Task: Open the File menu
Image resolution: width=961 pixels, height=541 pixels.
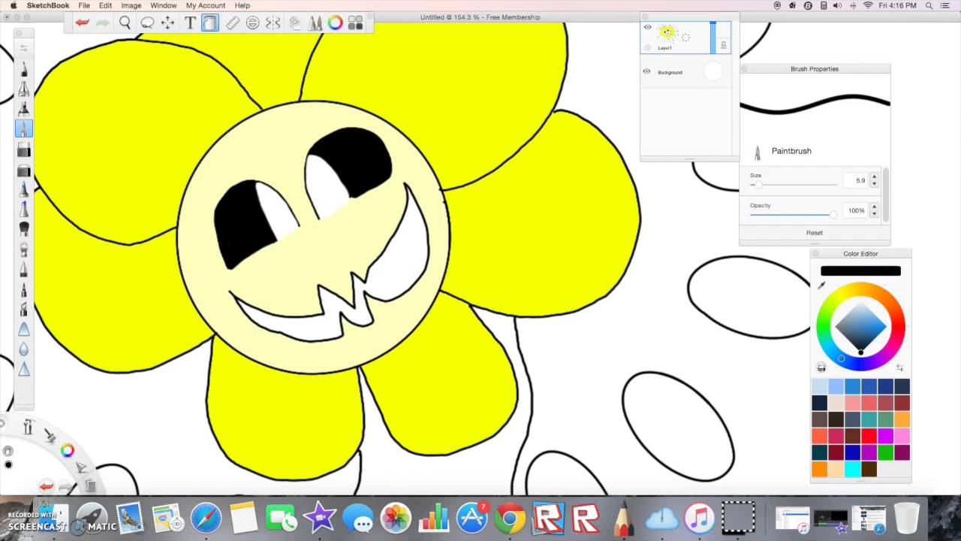Action: point(84,5)
